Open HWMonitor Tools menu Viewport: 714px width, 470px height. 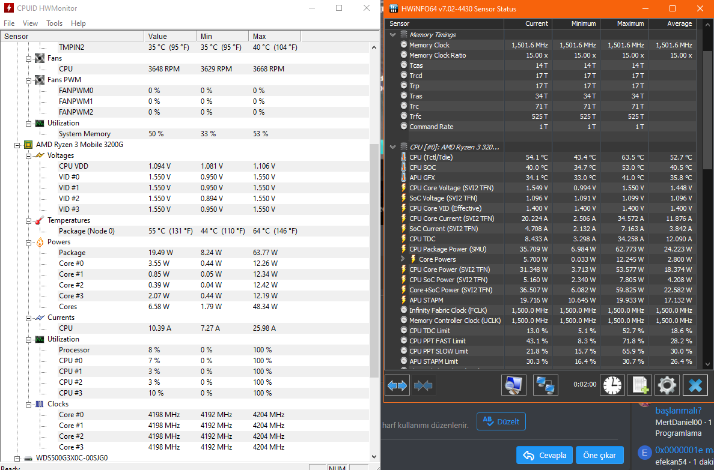(x=54, y=23)
